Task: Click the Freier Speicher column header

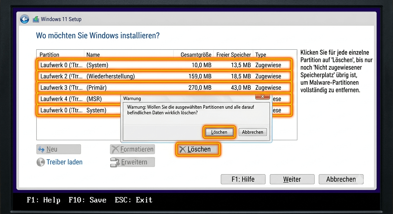Action: (234, 55)
